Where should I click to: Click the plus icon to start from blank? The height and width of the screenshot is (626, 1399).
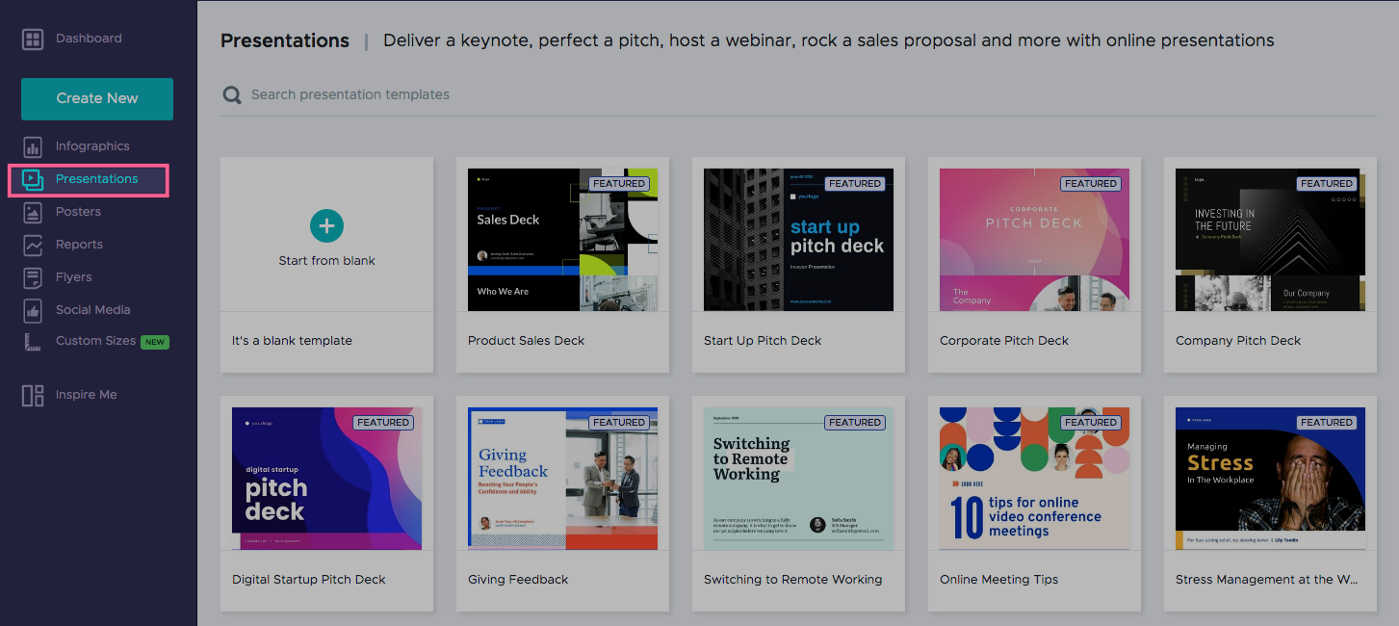[x=326, y=225]
